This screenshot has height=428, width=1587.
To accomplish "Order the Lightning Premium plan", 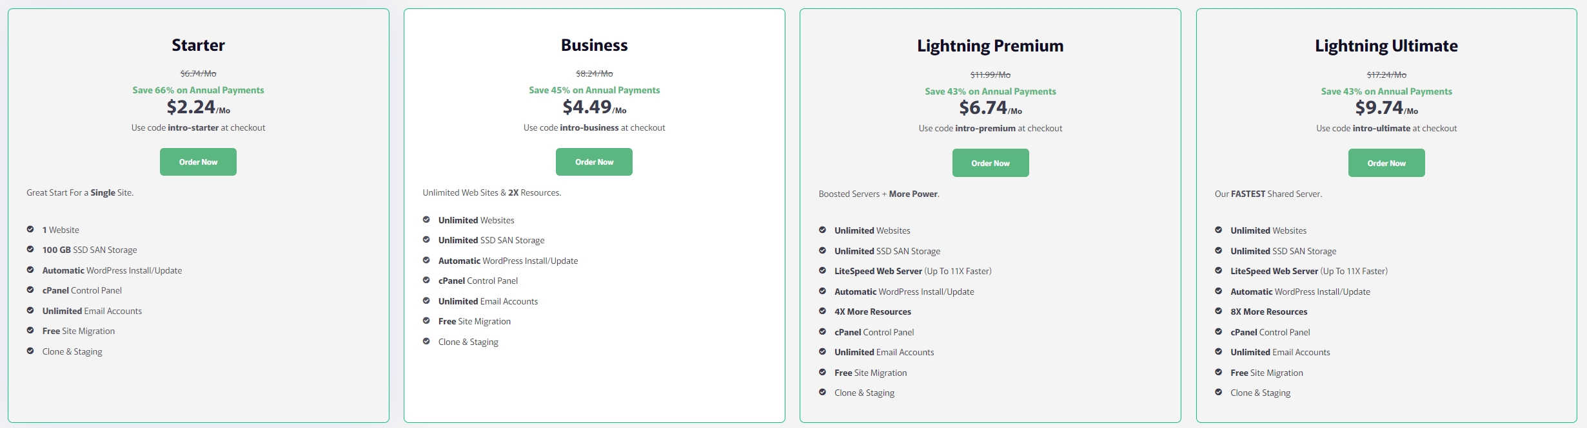I will click(990, 163).
